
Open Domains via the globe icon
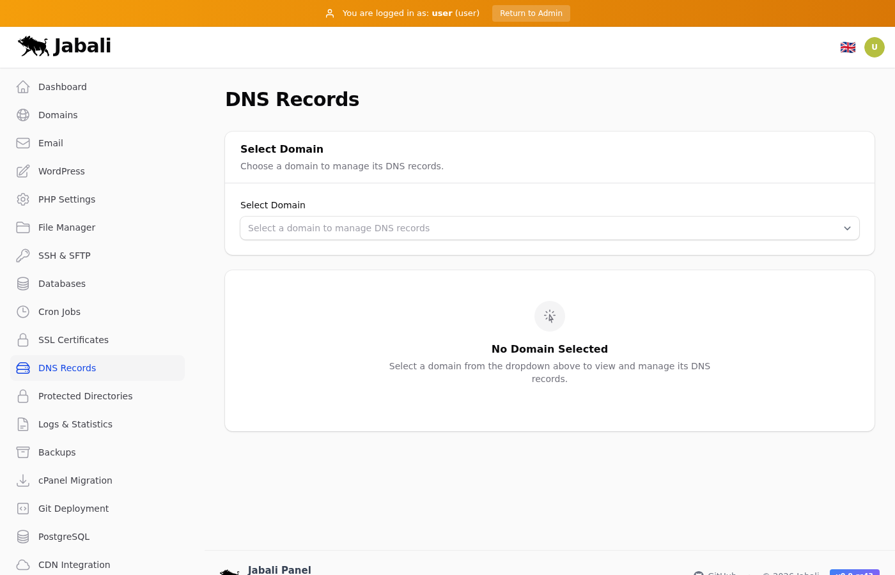23,115
